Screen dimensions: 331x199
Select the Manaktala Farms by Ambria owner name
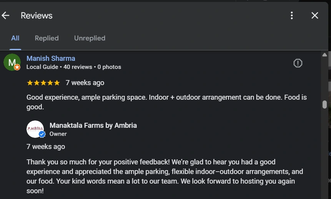tap(93, 125)
